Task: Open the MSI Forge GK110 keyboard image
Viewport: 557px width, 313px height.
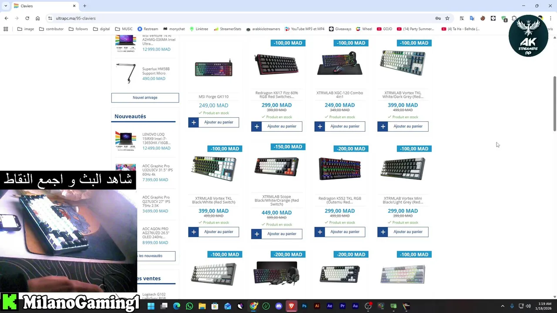Action: click(x=214, y=68)
